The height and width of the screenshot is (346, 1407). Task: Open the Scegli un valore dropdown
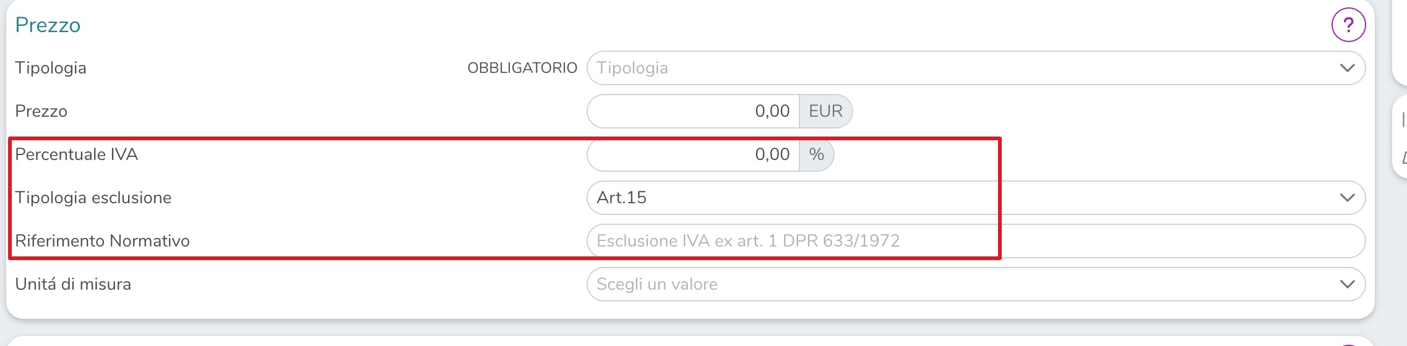(x=976, y=284)
